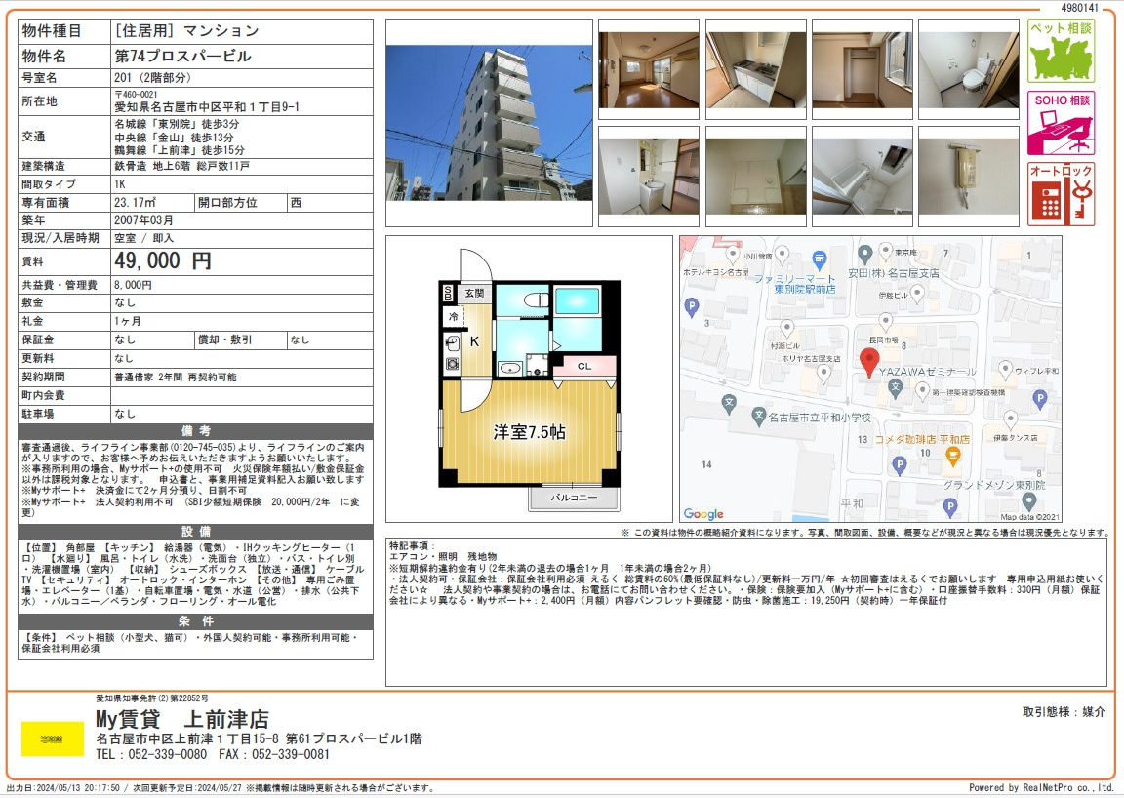Click the pink SOHO相談 desk icon
1124x798 pixels.
1061,123
